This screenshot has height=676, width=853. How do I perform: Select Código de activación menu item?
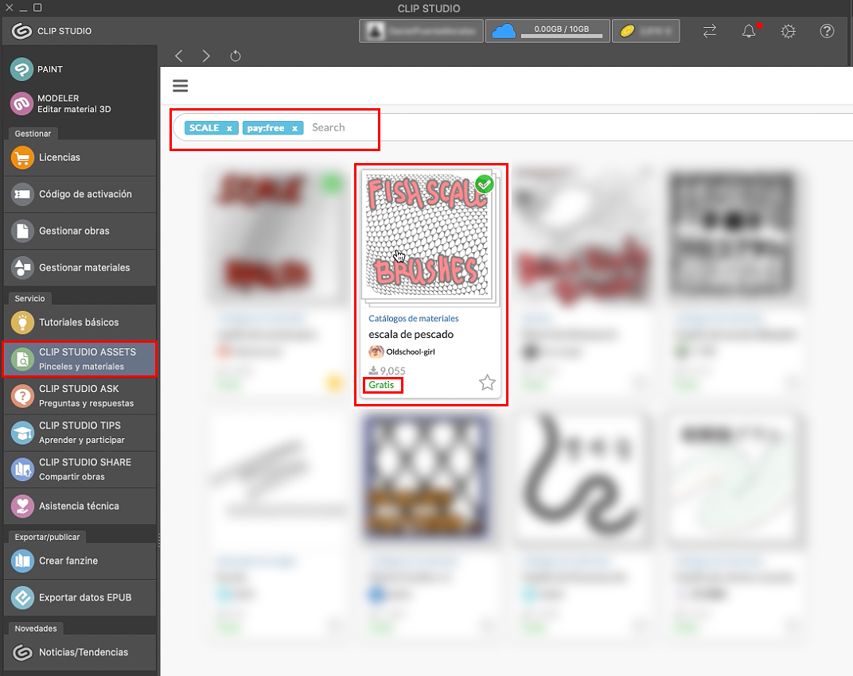(80, 194)
